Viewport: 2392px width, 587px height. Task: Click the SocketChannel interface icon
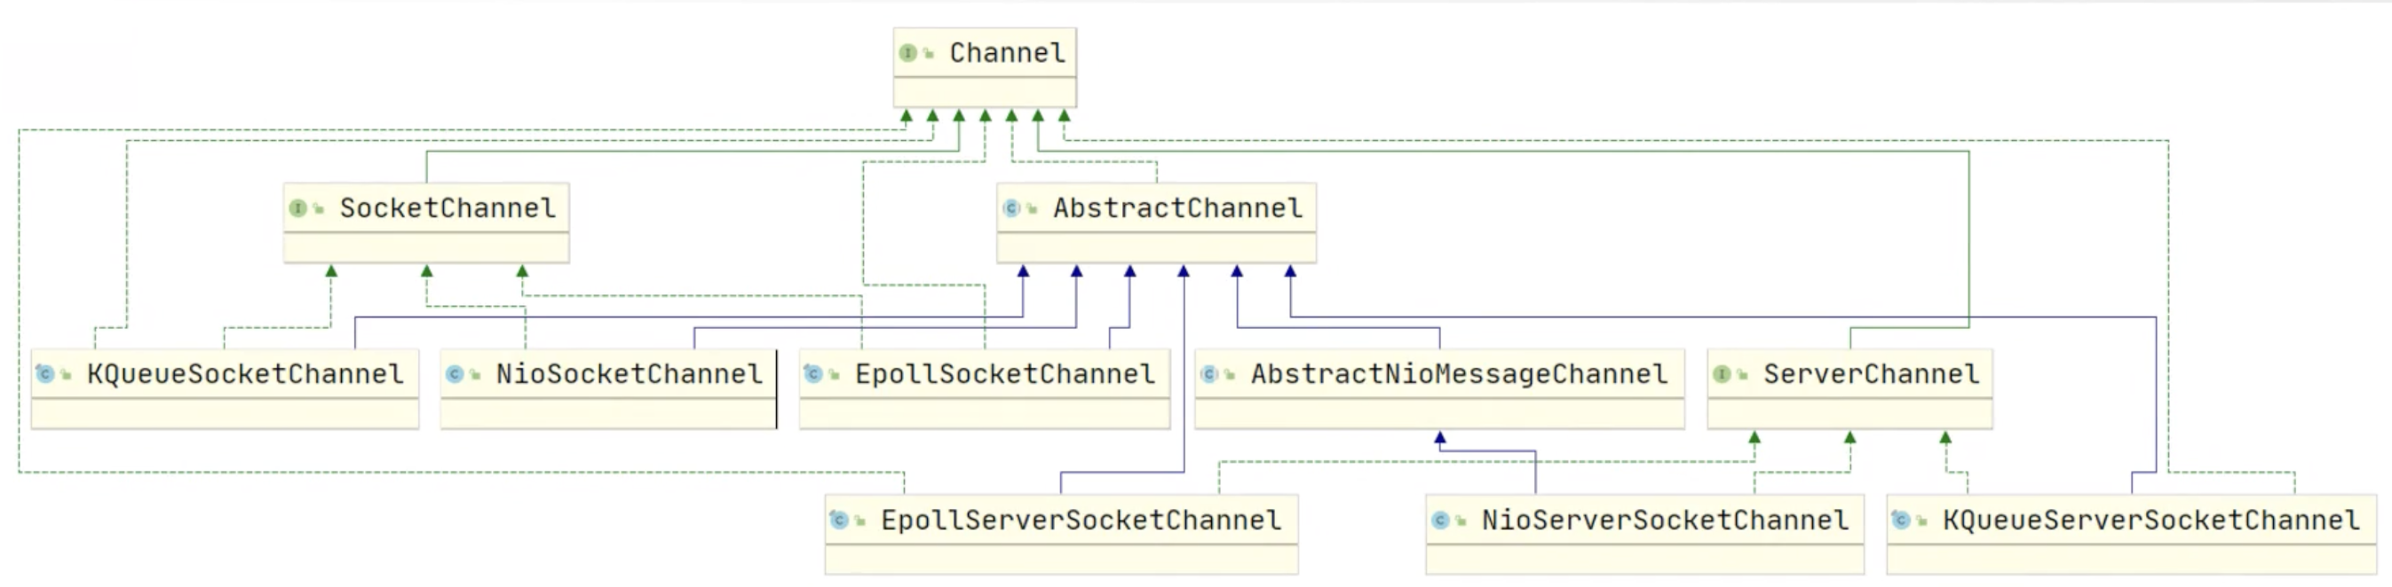point(298,207)
